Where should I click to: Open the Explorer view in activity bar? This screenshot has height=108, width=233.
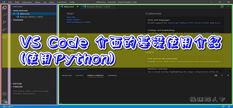[x=5, y=8]
